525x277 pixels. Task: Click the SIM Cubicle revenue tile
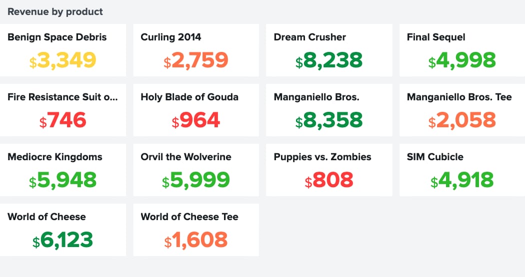(x=462, y=170)
